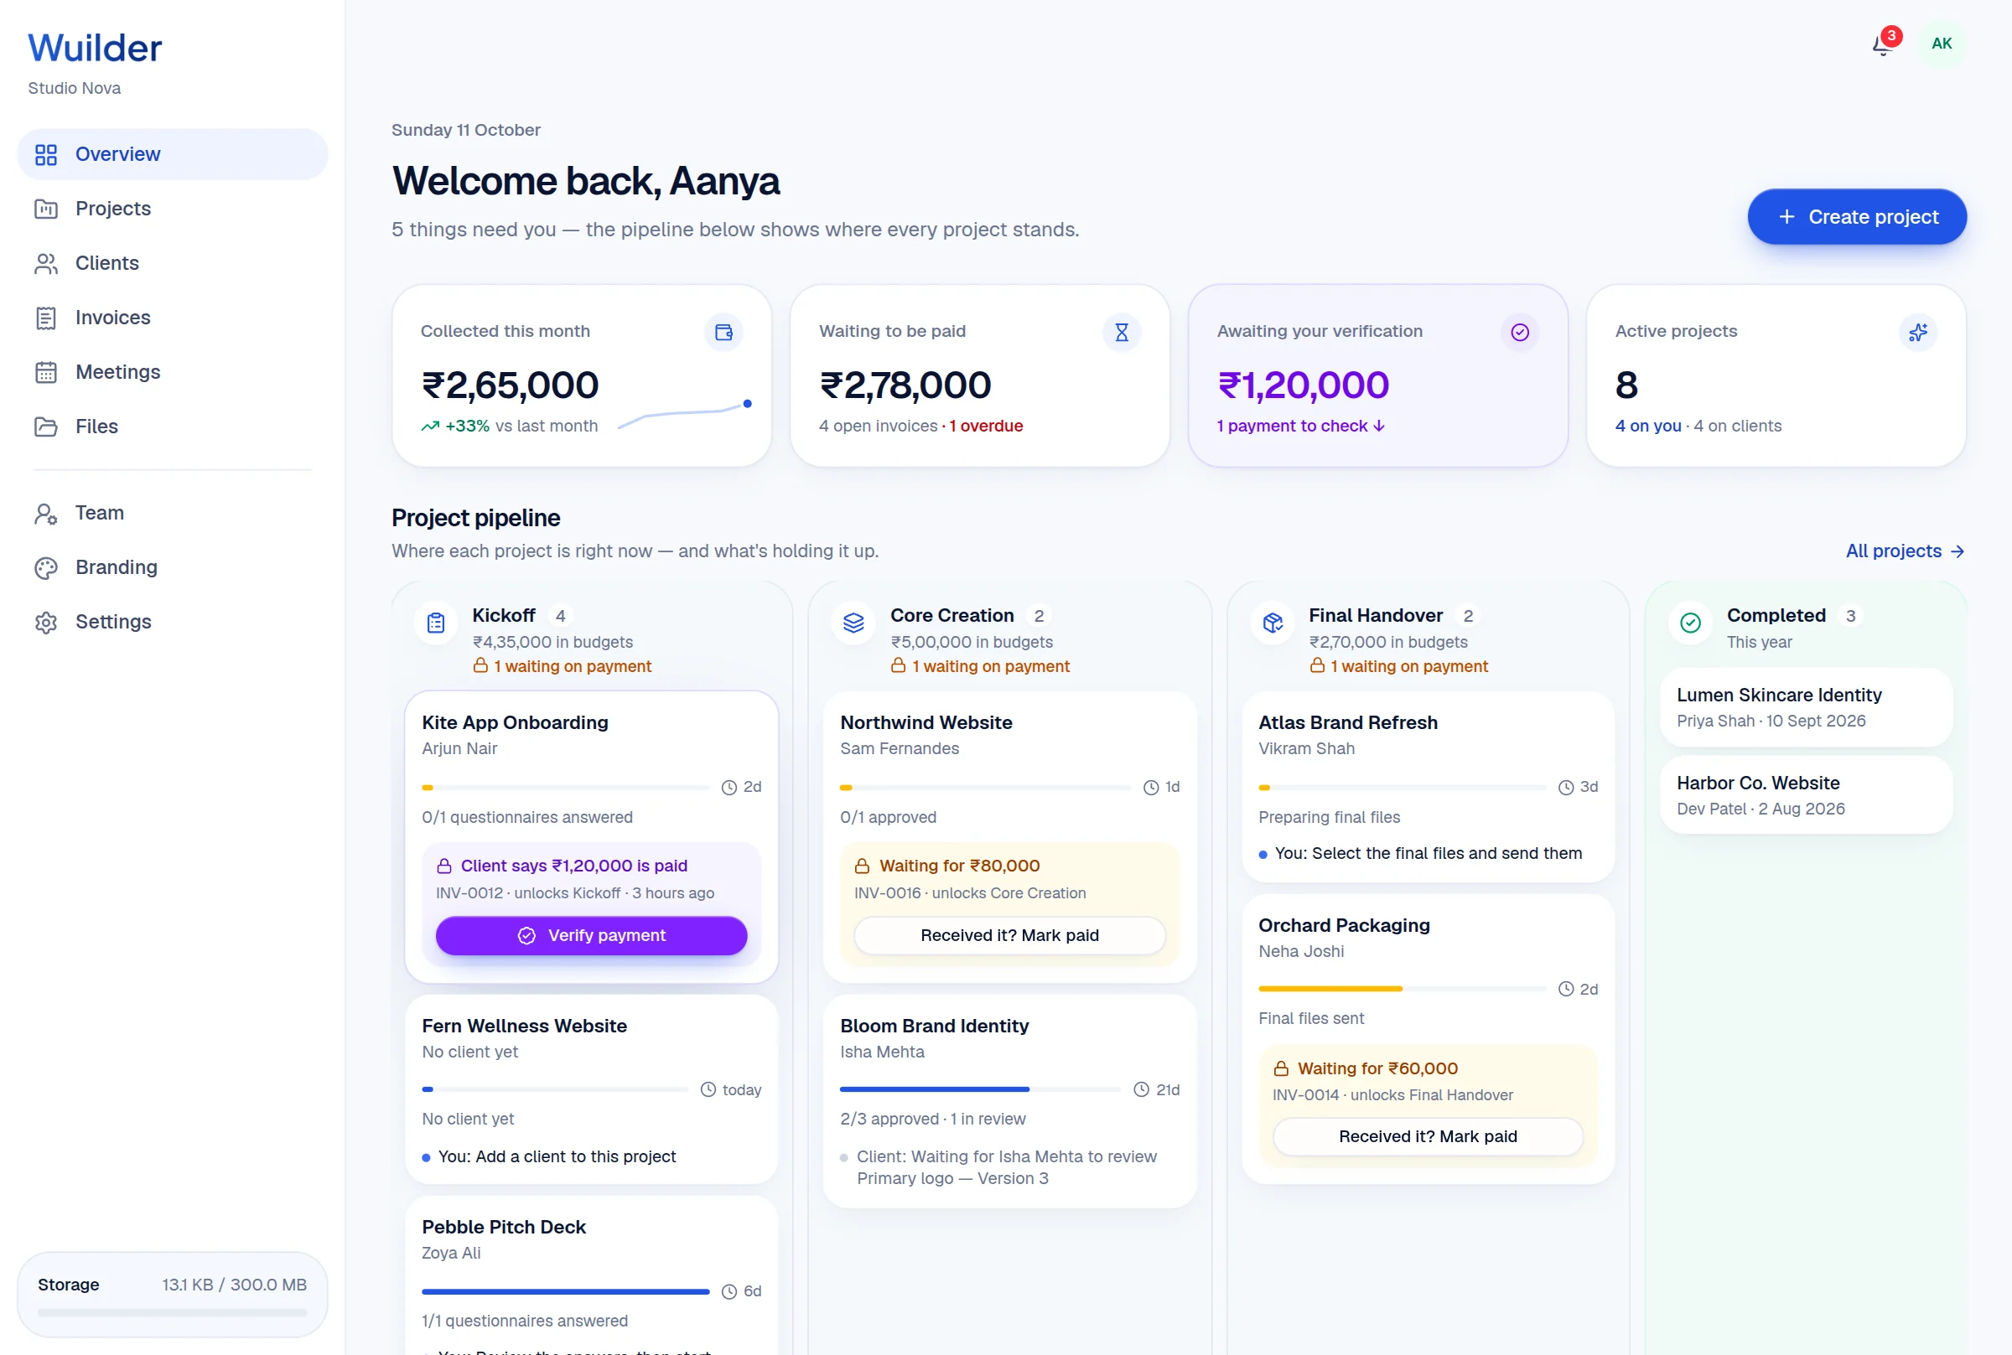Click the clock icon on Kite App Onboarding
This screenshot has width=2012, height=1355.
[x=729, y=787]
